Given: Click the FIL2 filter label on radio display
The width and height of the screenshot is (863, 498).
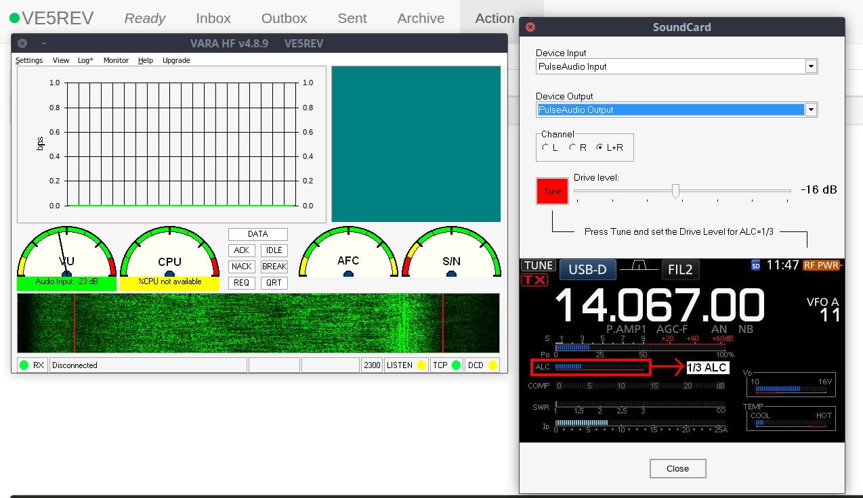Looking at the screenshot, I should [x=680, y=270].
